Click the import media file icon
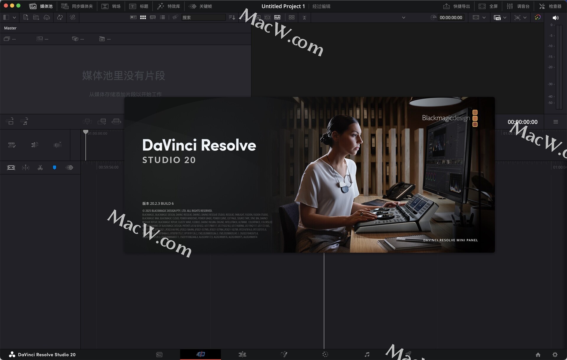 [x=26, y=17]
